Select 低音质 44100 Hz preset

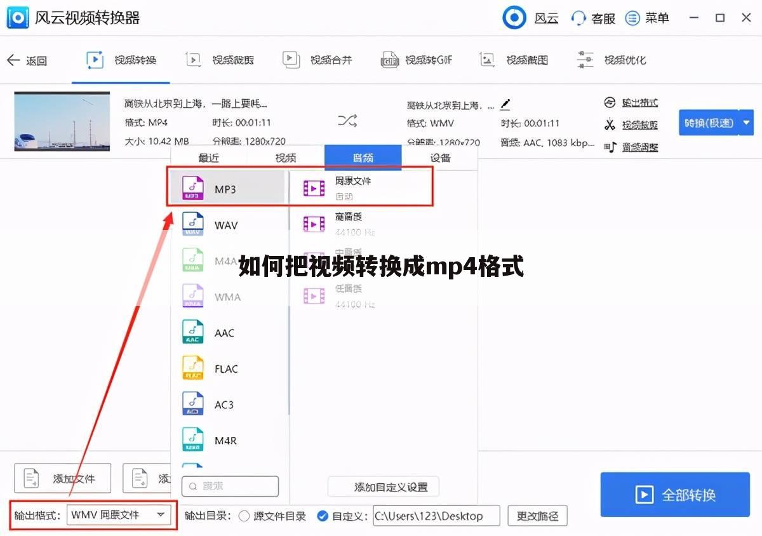tap(384, 296)
